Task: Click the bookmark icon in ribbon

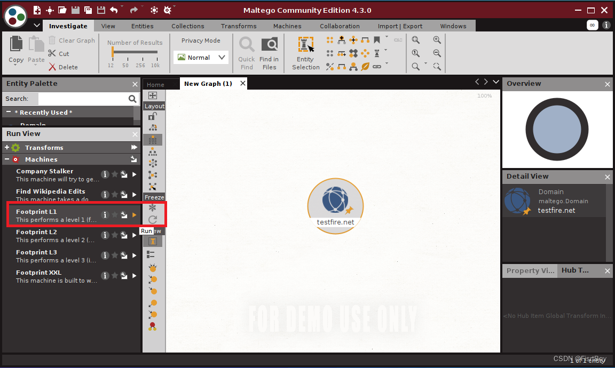Action: [x=377, y=40]
